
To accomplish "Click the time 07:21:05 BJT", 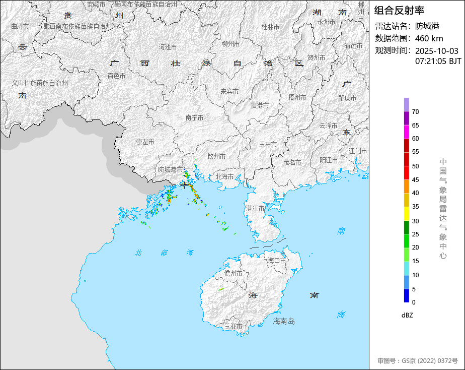I will (x=438, y=61).
